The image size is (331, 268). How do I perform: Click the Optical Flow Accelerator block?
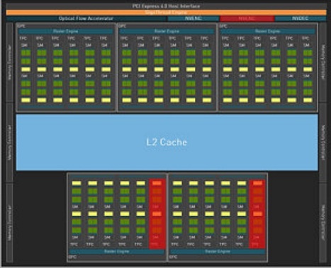86,18
